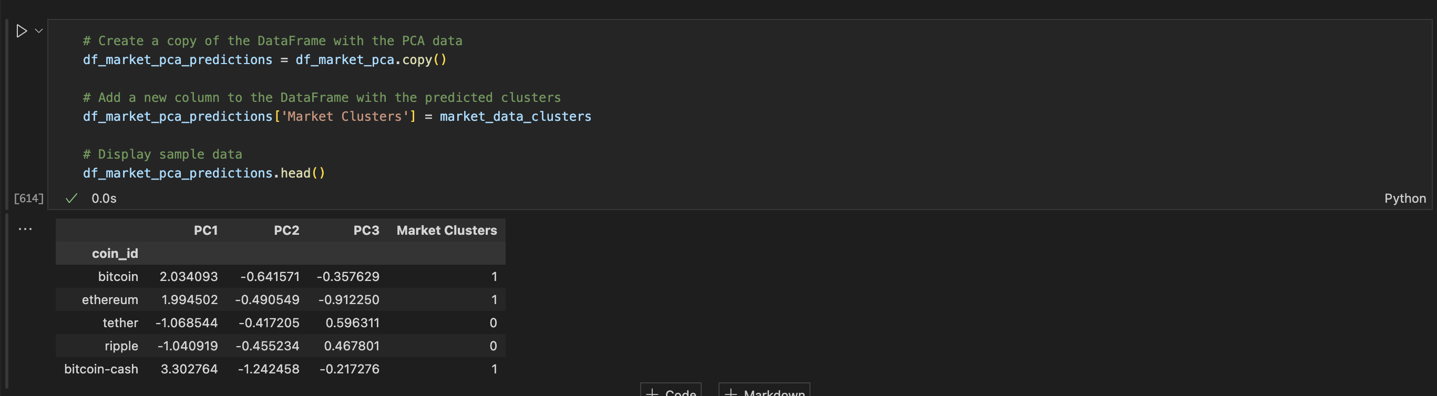The height and width of the screenshot is (396, 1437).
Task: Click tether's PC3 value 0.596311
Action: coord(352,322)
